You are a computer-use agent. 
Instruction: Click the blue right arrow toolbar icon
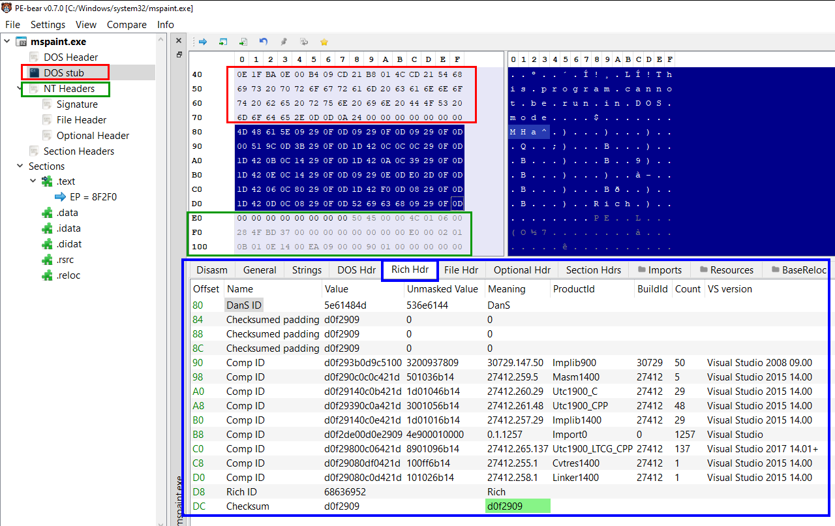[203, 41]
